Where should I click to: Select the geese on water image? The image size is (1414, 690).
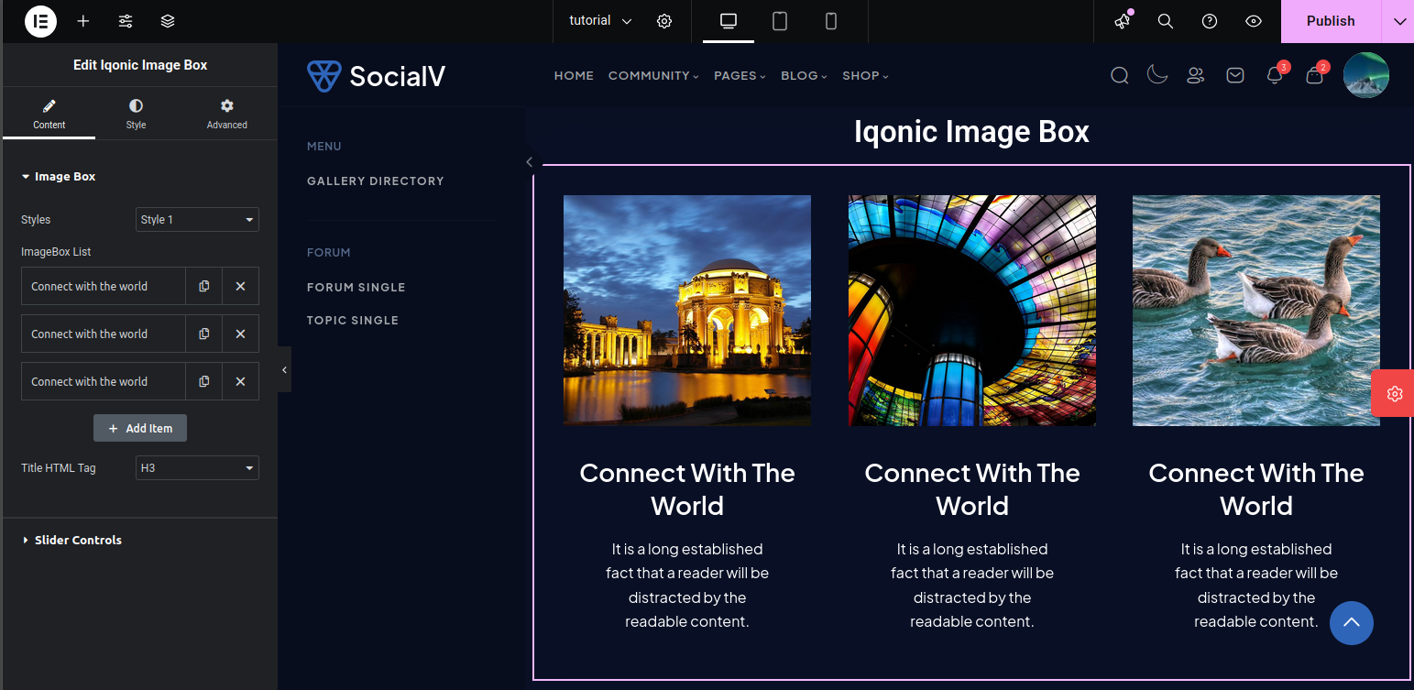[x=1256, y=311]
